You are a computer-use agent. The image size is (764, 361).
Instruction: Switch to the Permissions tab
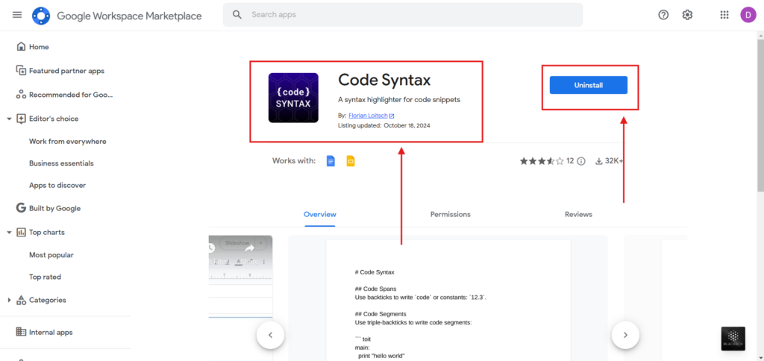point(450,214)
